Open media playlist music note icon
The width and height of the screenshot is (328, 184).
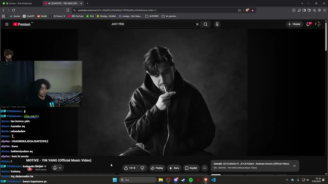[299, 10]
